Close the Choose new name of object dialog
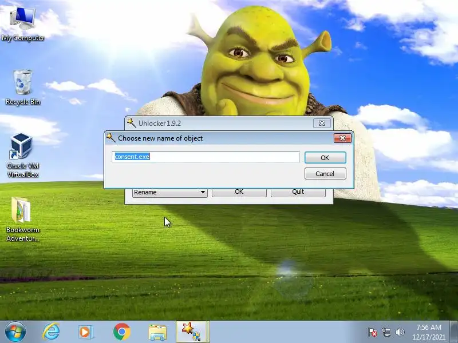The width and height of the screenshot is (458, 343). point(342,138)
